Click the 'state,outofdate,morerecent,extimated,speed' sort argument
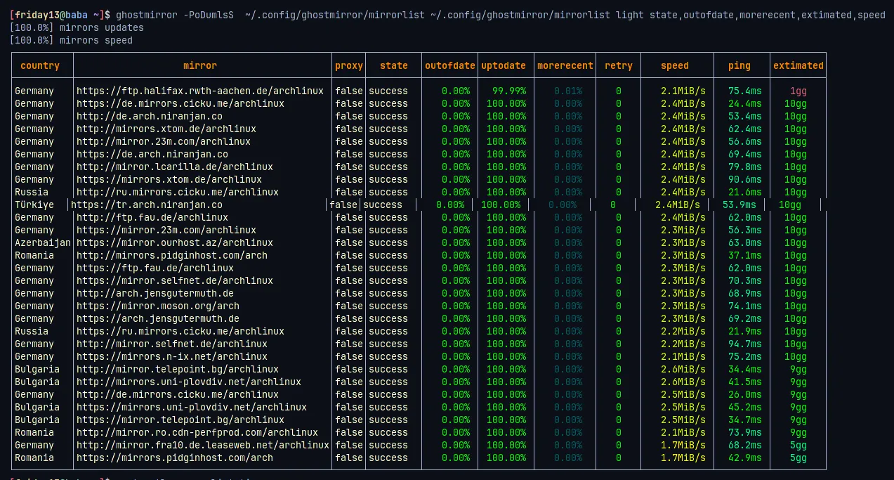Viewport: 894px width, 480px height. coord(768,15)
